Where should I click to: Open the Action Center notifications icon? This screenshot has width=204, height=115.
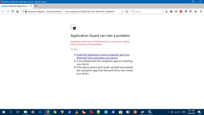(x=199, y=112)
